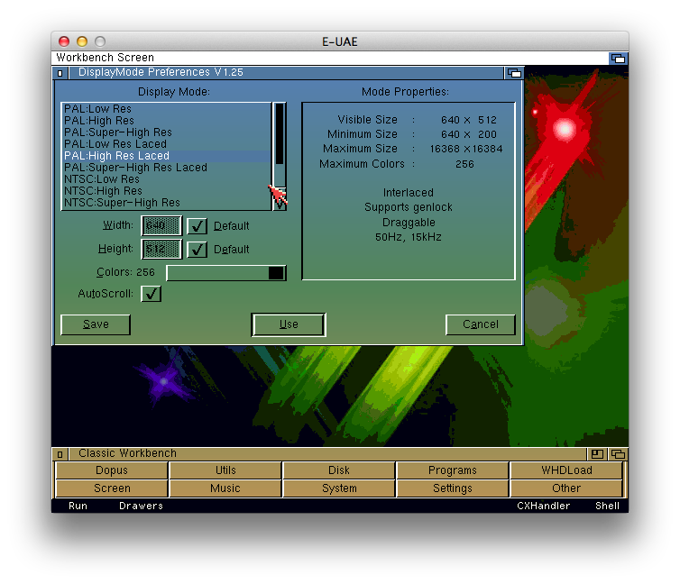680x584 pixels.
Task: Select PAL:Super-High Res Laced display mode
Action: tap(167, 168)
